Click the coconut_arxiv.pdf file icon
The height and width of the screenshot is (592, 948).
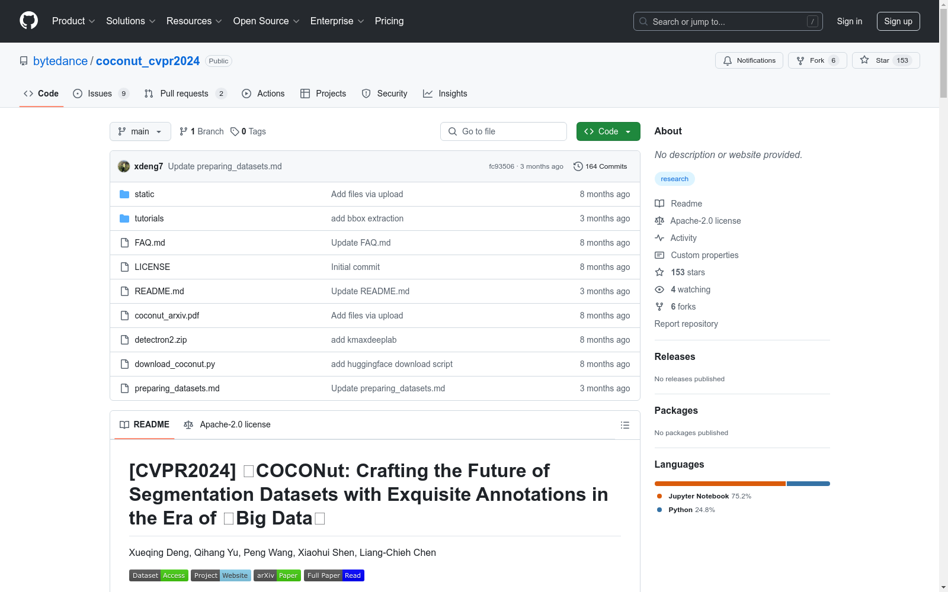click(124, 316)
